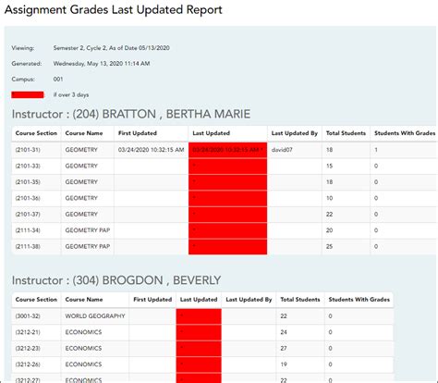Screen dimensions: 438x383
Task: Select the (2111-38) GEOMETRY PAP section
Action: [28, 246]
